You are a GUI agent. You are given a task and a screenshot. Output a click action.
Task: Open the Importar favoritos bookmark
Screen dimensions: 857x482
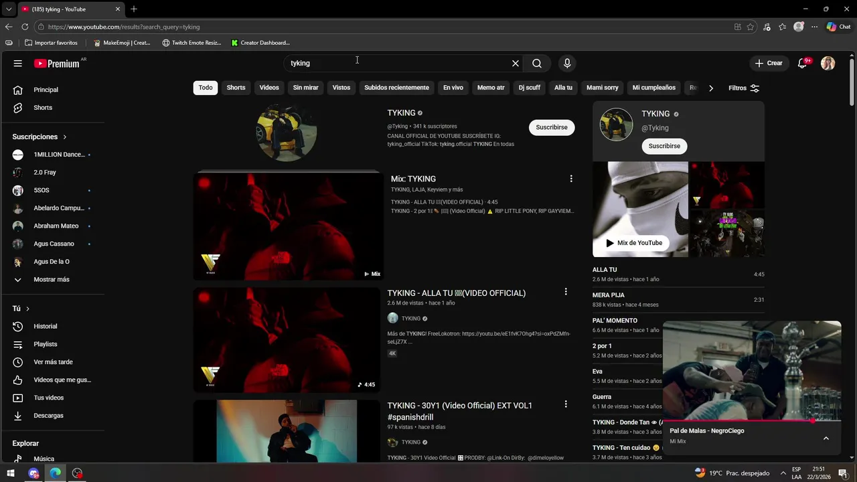(x=52, y=43)
